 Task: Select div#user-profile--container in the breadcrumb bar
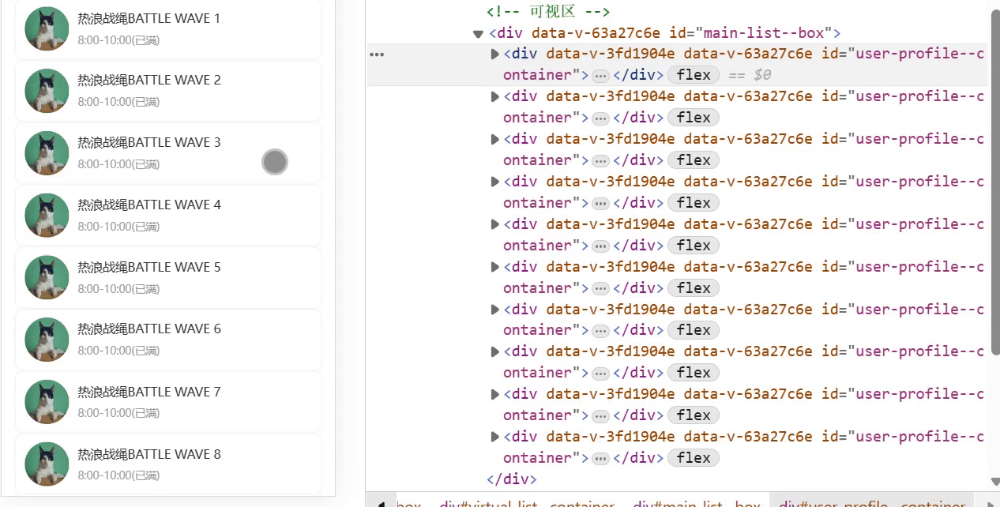[x=872, y=503]
